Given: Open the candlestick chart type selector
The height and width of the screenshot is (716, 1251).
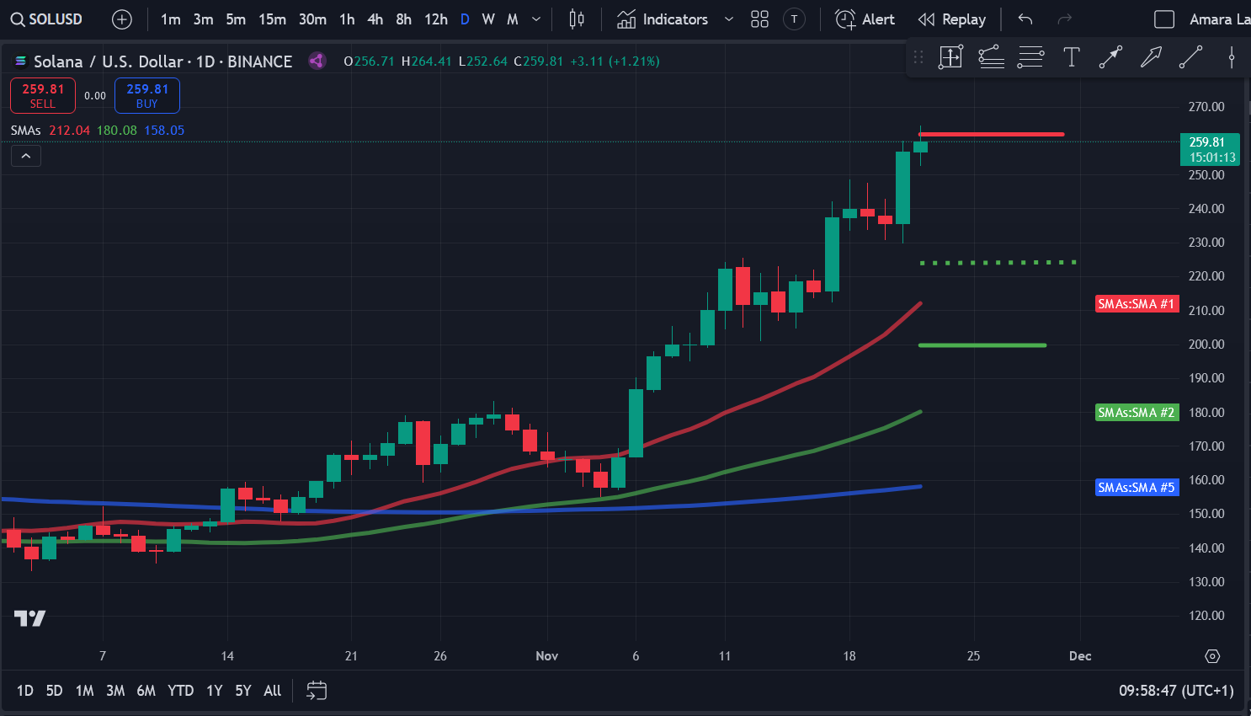Looking at the screenshot, I should click(x=577, y=19).
